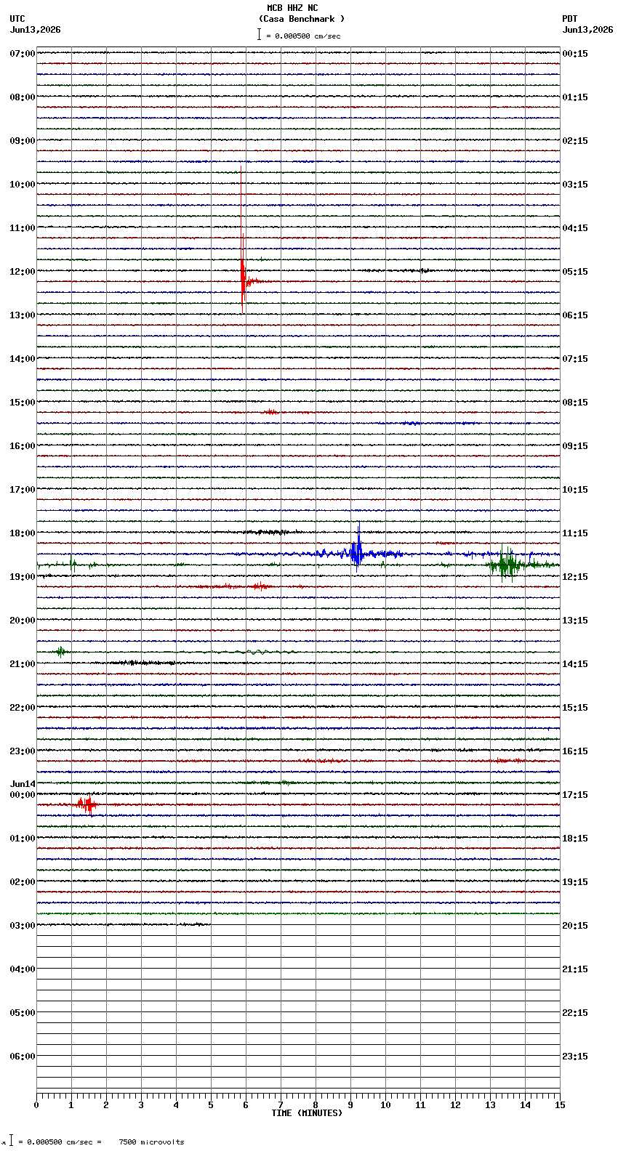Click the '06:00' UTC row label
The width and height of the screenshot is (618, 1151).
coord(23,1057)
